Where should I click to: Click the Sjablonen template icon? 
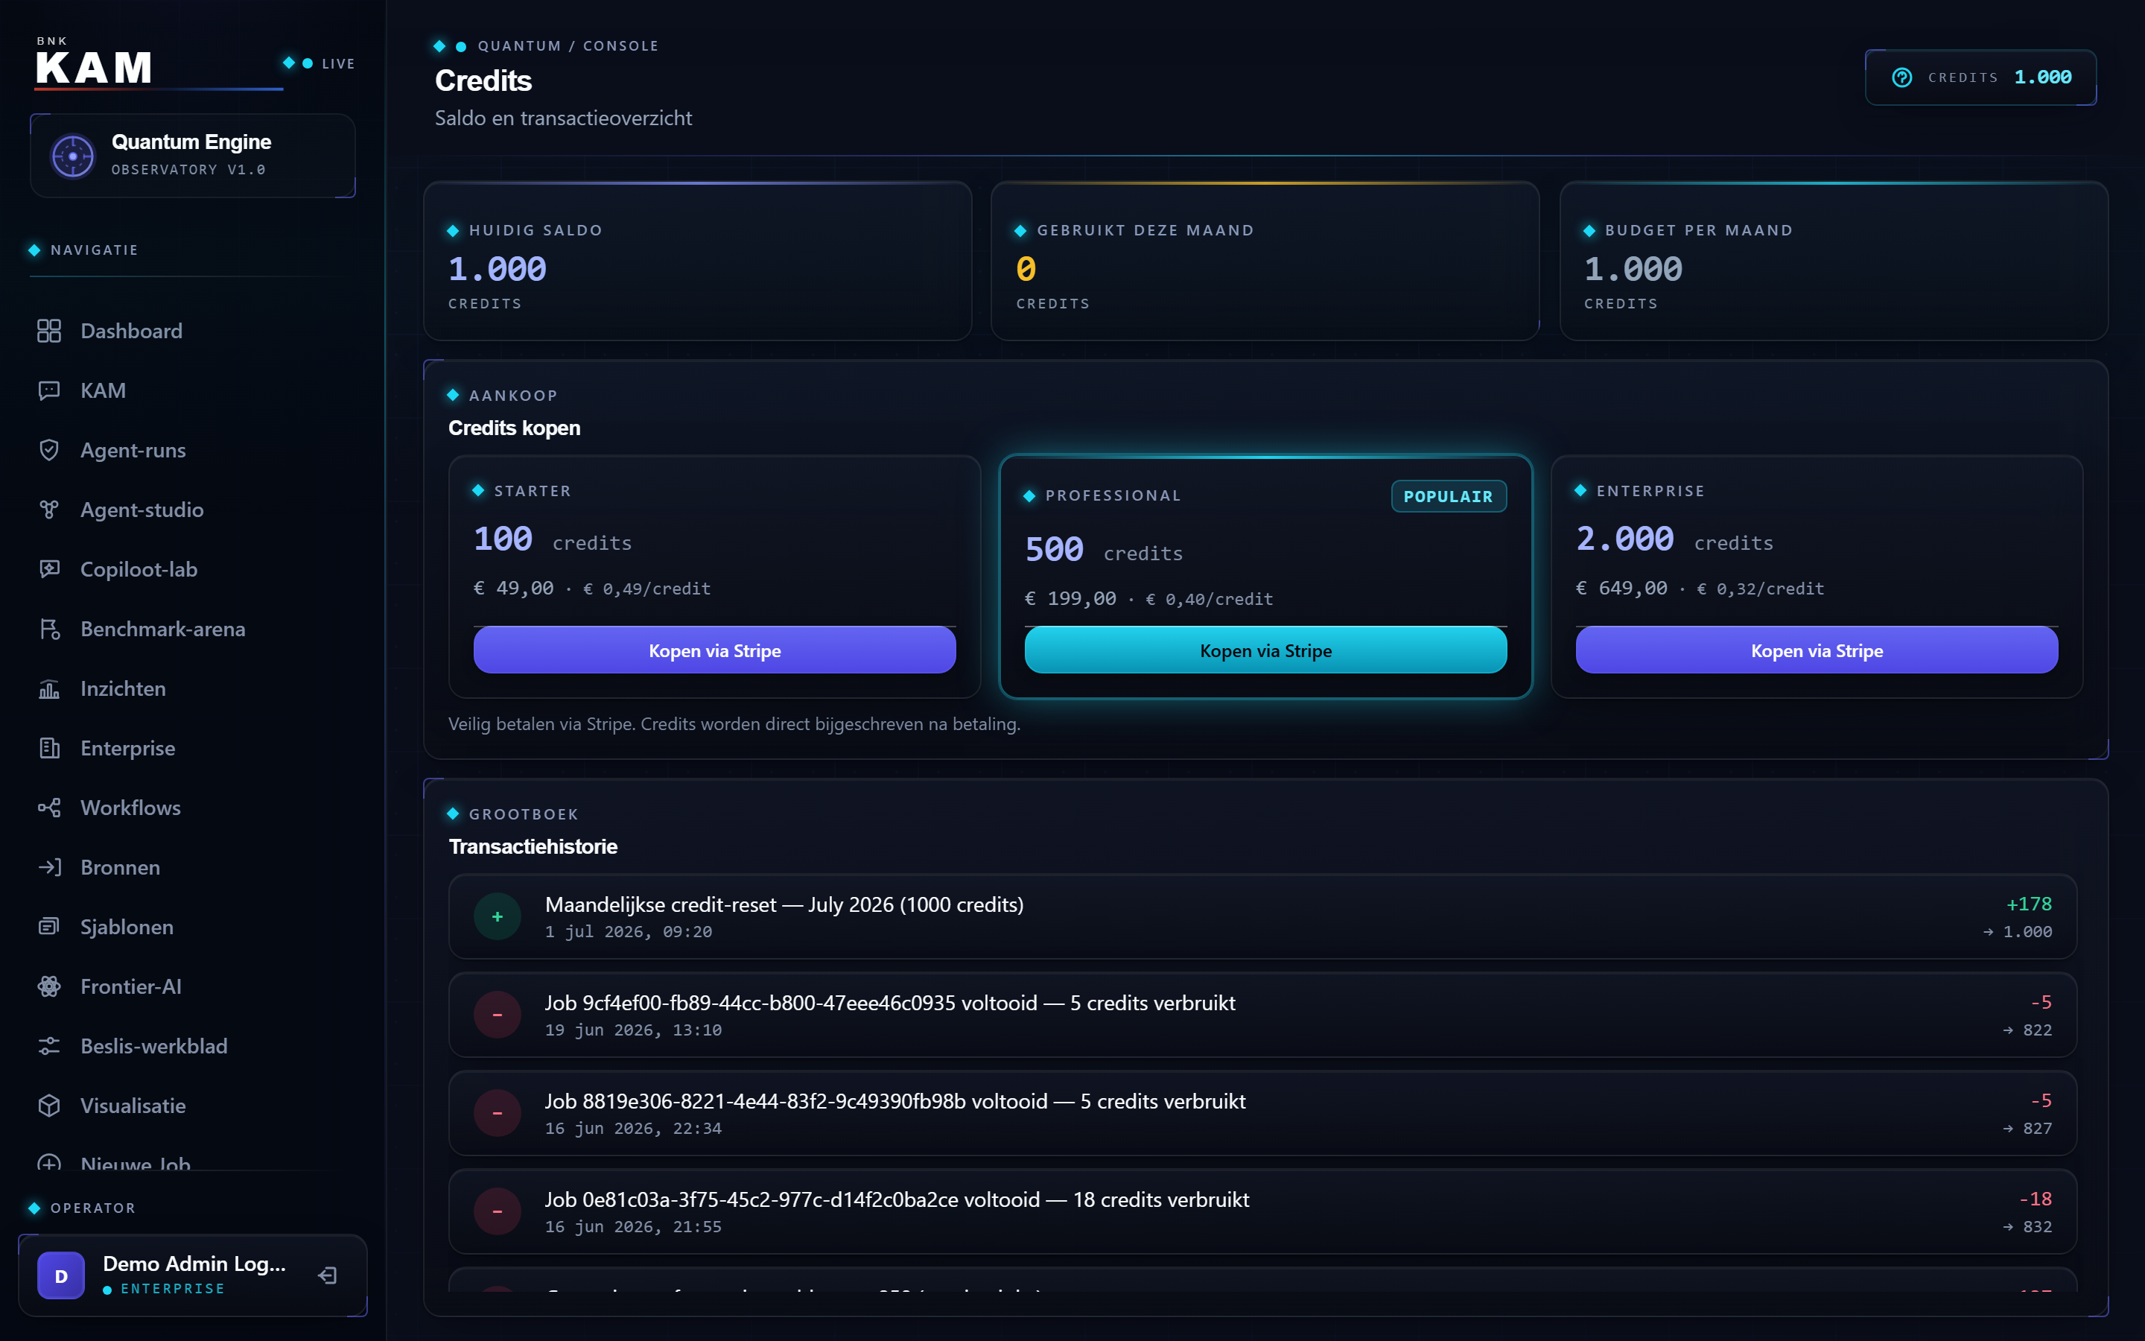pos(48,926)
